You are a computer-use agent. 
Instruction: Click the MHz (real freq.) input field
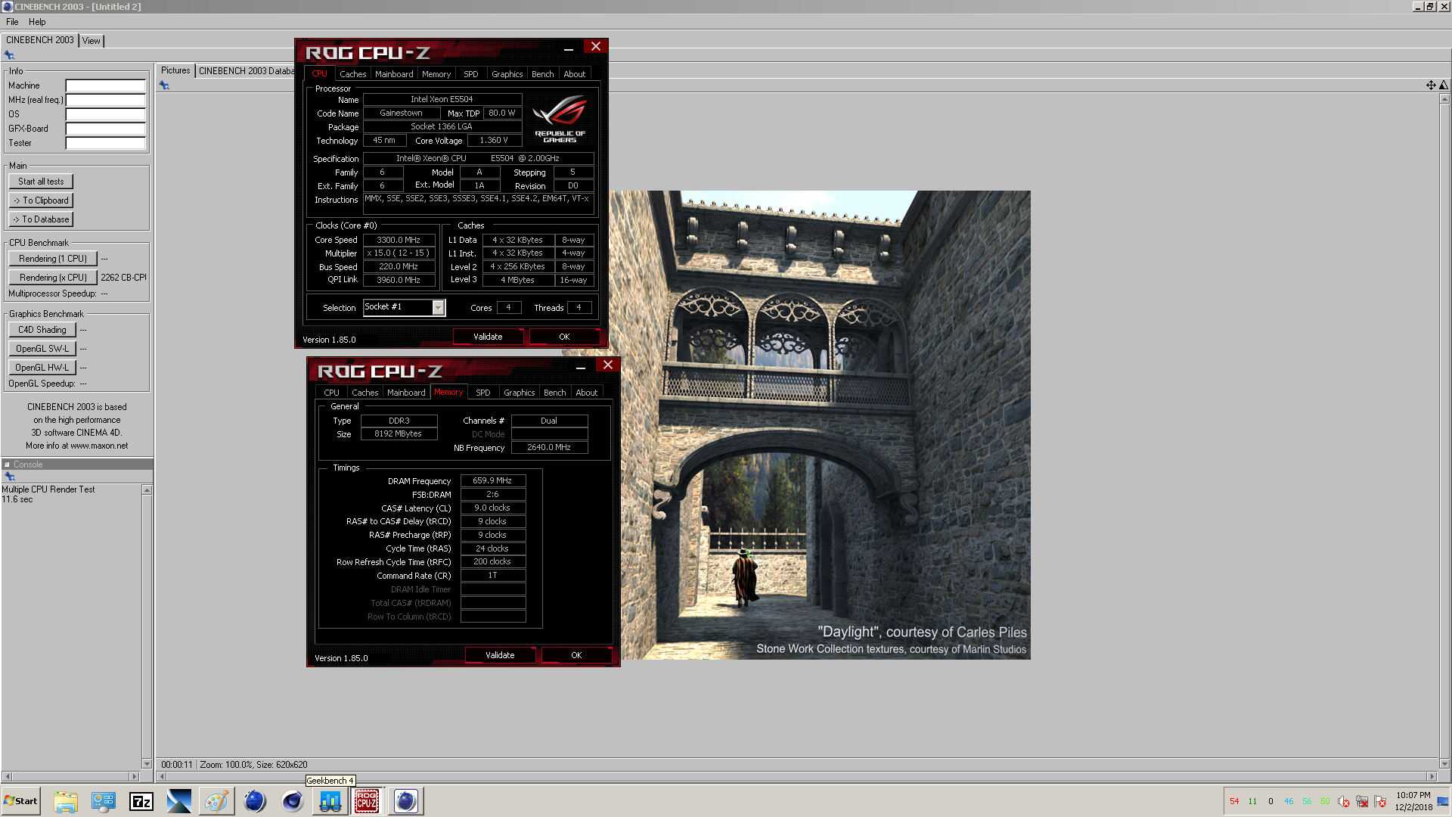105,100
